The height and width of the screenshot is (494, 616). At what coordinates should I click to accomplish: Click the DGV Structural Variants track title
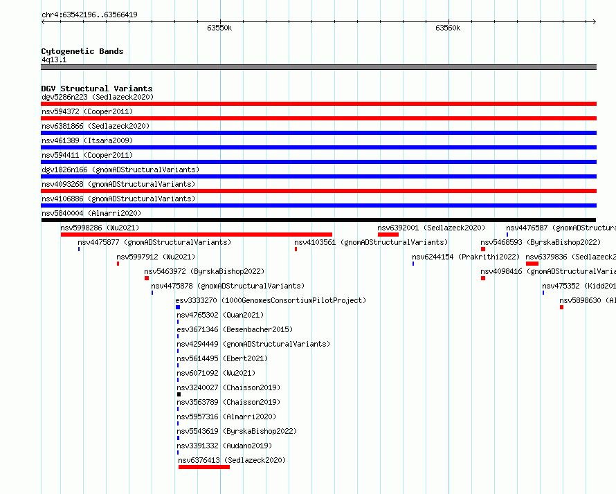click(97, 89)
